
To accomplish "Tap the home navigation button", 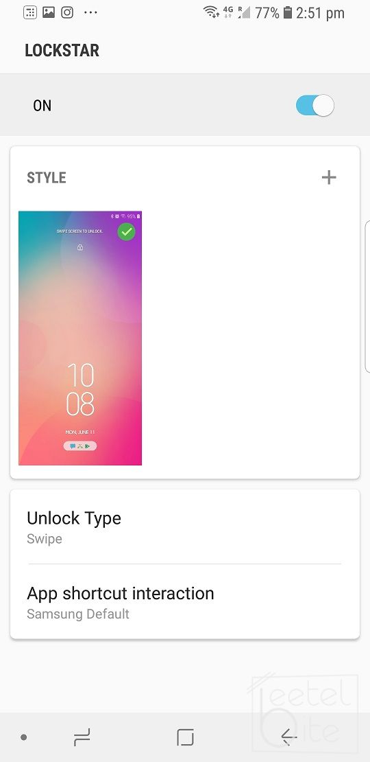I will (x=185, y=737).
